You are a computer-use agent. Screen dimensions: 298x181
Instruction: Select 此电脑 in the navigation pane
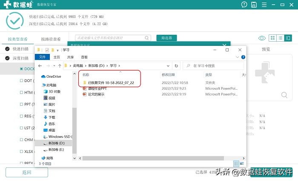pos(49,85)
